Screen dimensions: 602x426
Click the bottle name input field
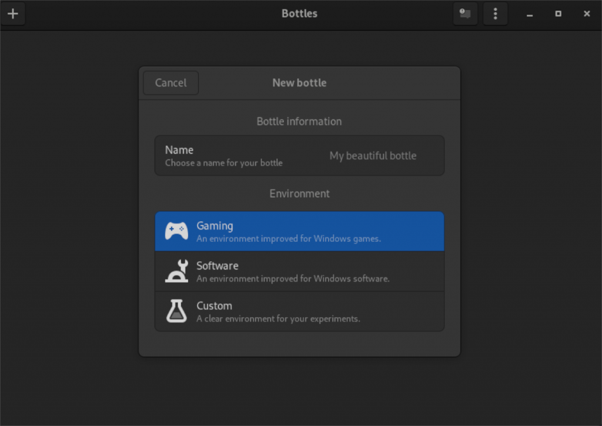click(x=373, y=155)
